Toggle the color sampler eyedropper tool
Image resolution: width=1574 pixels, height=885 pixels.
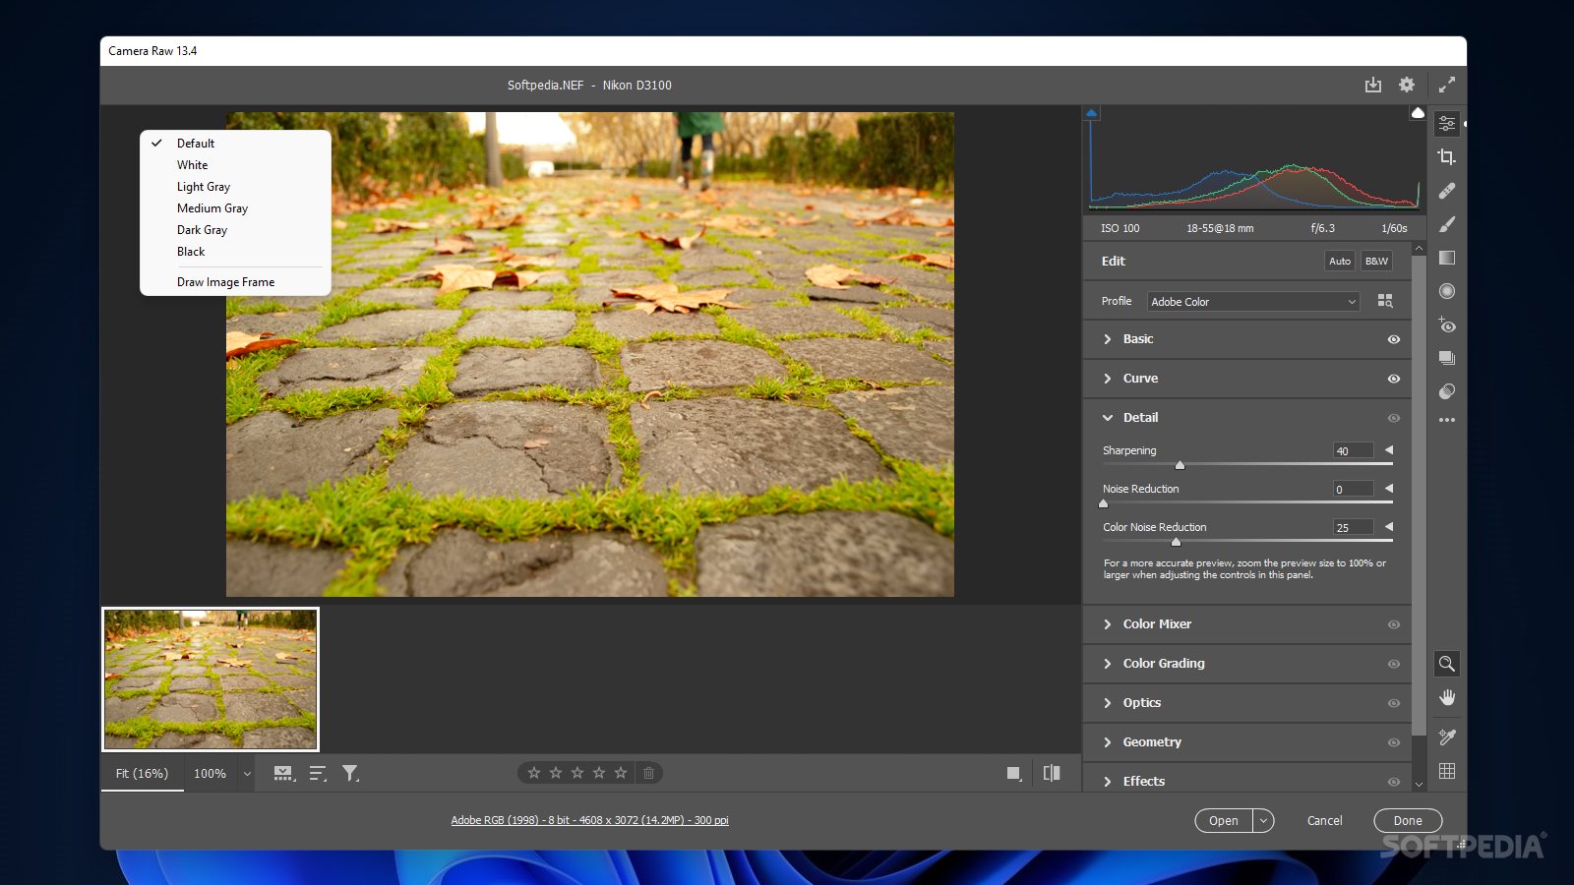pos(1446,737)
